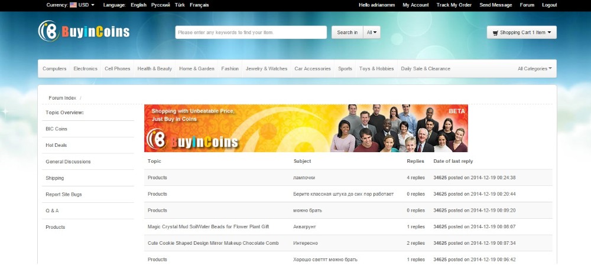Click the 4 replies cell
Screen dimensions: 591x266
(415, 178)
